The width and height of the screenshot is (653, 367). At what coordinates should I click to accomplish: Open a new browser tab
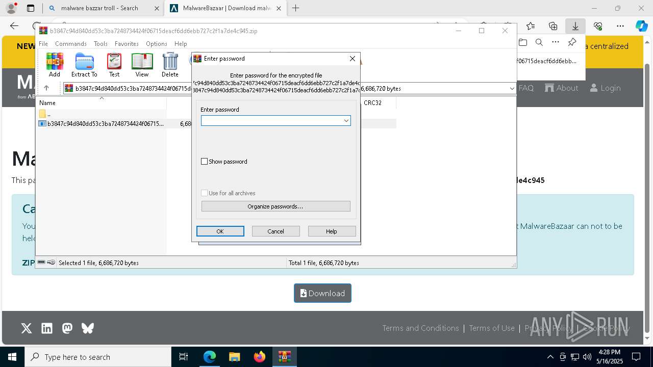point(295,8)
